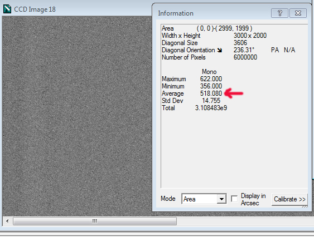Viewport: 314px width, 237px height.
Task: Click the Maximum value 622.000
Action: tap(211, 79)
